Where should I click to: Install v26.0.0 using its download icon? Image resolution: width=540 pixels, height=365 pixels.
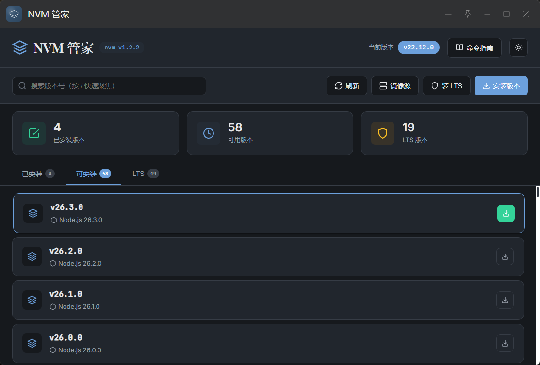505,343
